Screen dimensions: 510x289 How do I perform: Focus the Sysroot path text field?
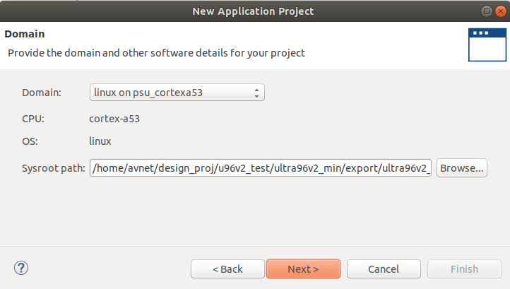261,168
